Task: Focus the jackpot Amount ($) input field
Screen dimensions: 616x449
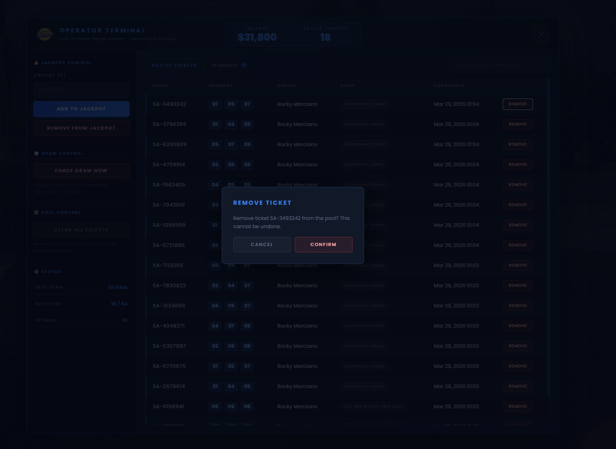Action: coord(81,90)
